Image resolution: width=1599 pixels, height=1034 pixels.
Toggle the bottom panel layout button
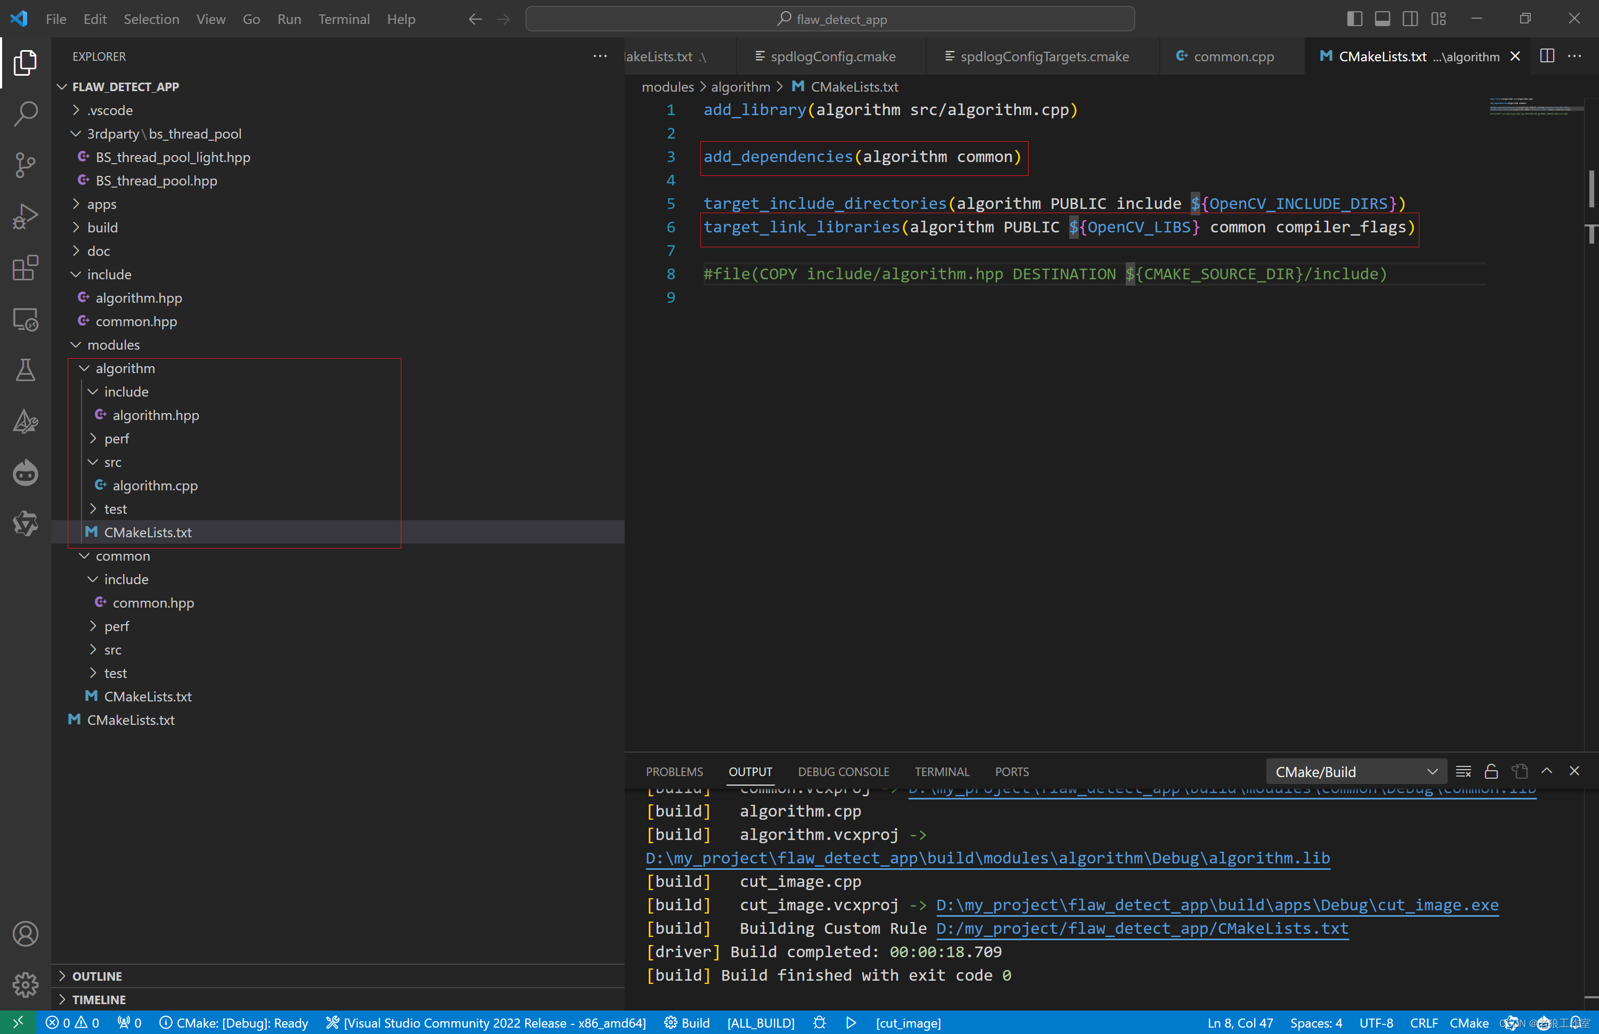coord(1382,19)
